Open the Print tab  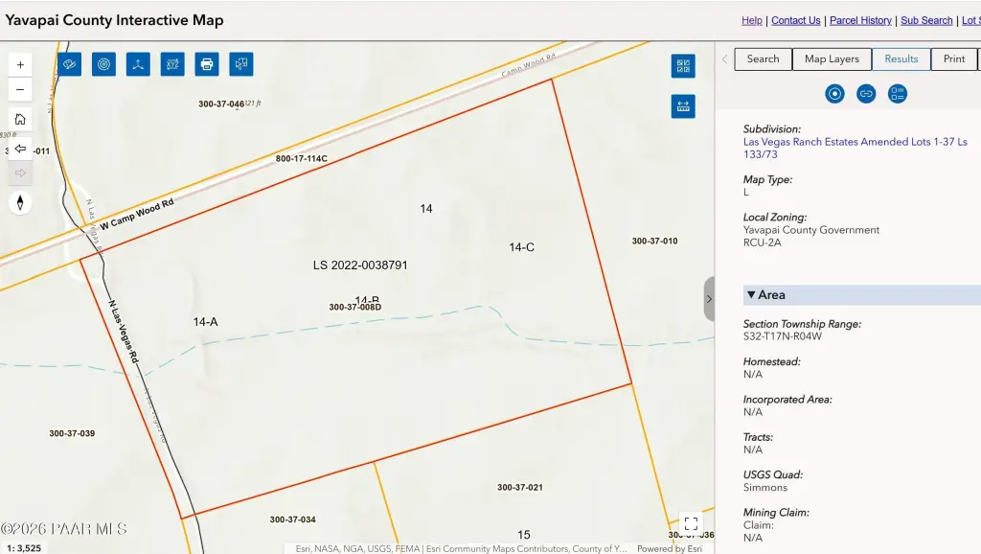point(954,58)
